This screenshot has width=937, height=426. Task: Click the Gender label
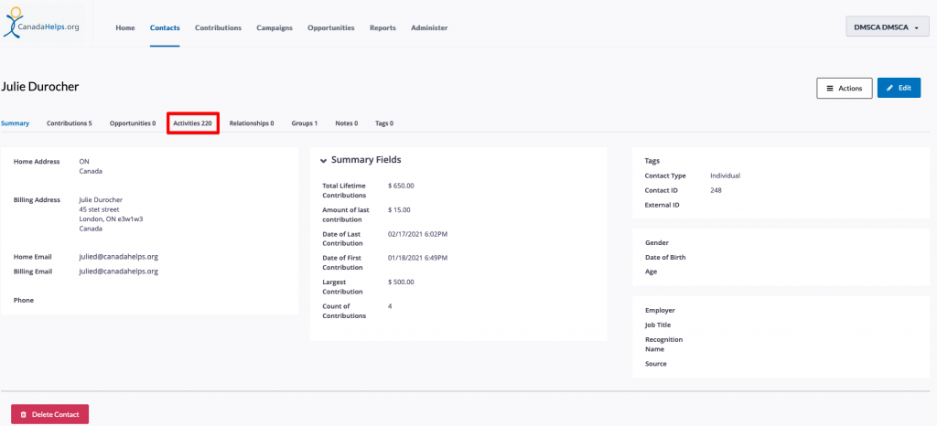(657, 243)
